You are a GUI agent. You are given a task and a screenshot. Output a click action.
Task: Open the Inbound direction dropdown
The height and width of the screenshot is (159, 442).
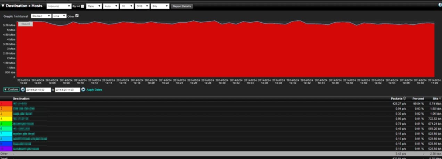click(x=58, y=6)
